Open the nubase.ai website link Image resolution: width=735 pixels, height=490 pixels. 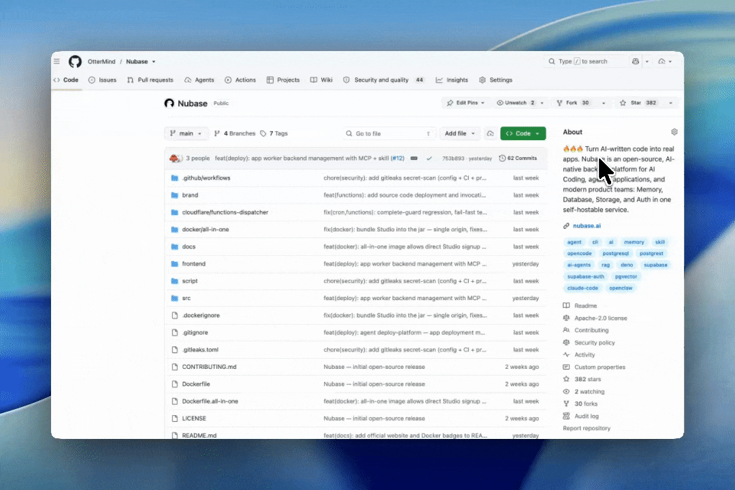coord(587,226)
